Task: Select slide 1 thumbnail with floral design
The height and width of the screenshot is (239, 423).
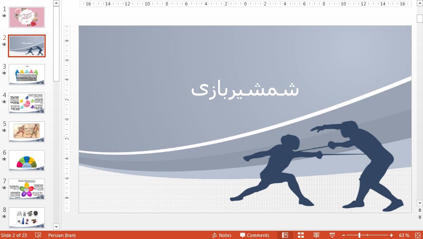Action: (x=27, y=17)
